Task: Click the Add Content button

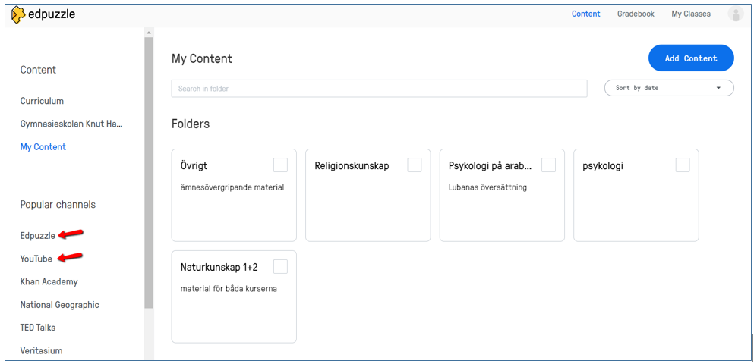Action: 690,58
